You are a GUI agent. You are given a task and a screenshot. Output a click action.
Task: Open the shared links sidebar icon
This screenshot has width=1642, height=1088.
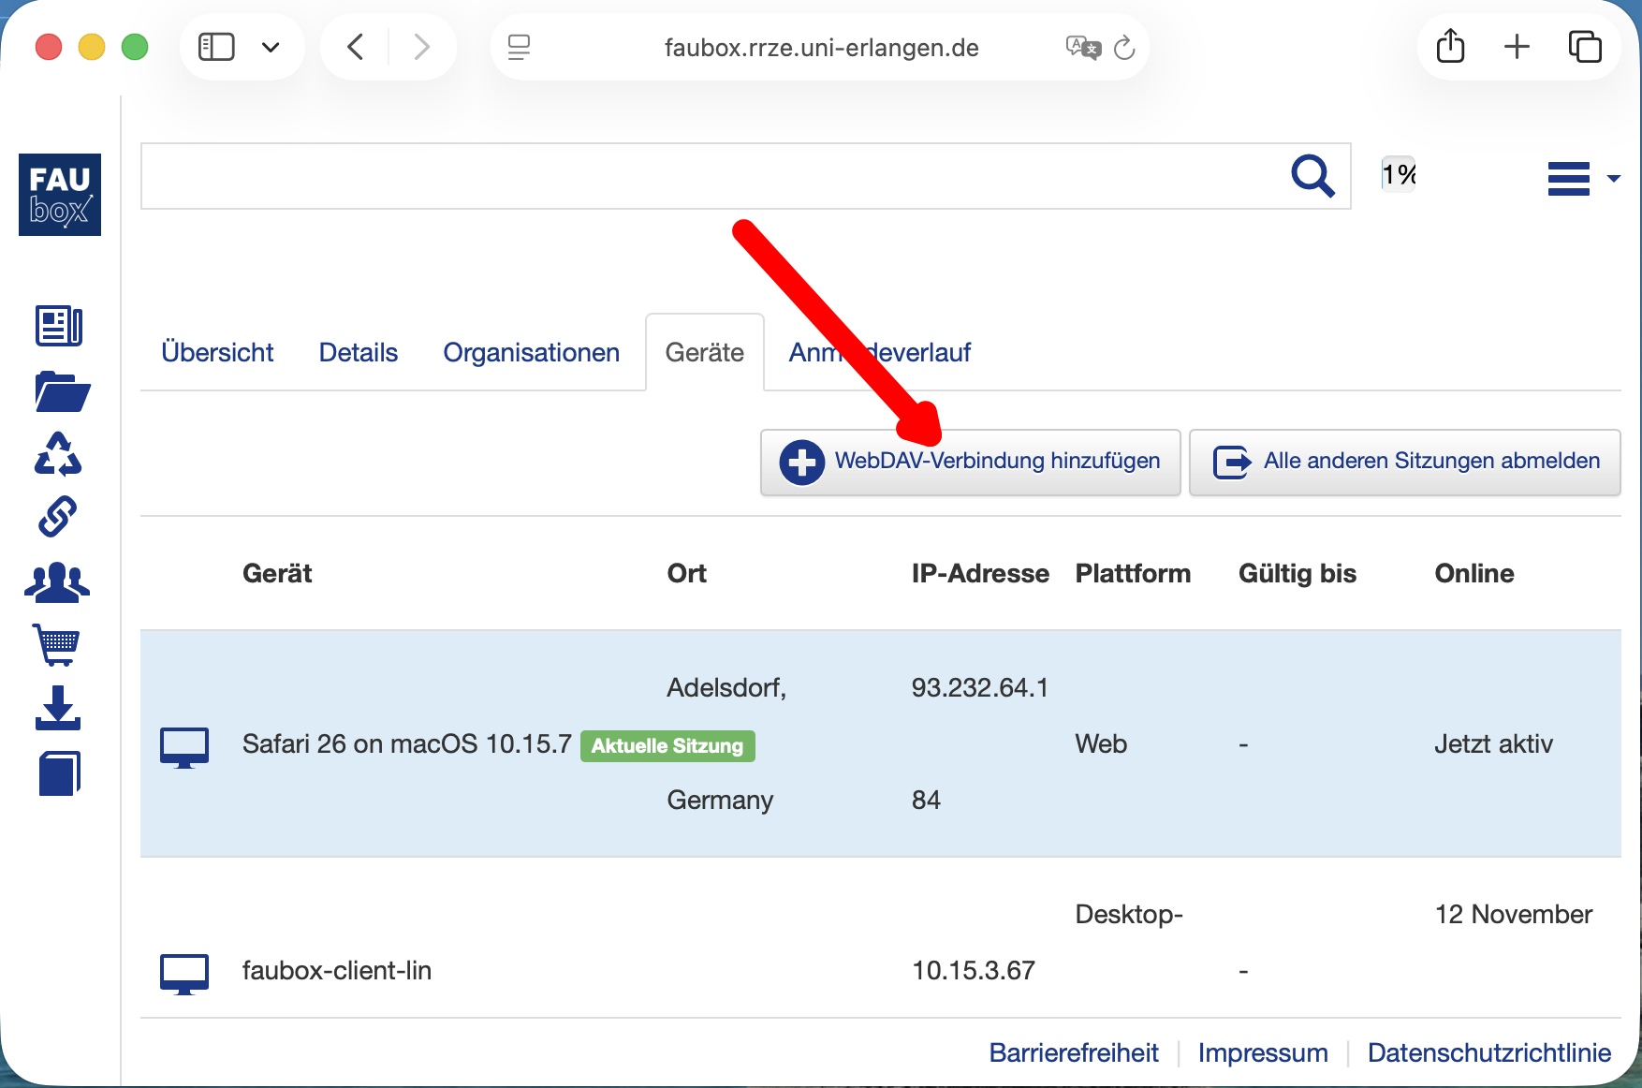click(x=58, y=516)
